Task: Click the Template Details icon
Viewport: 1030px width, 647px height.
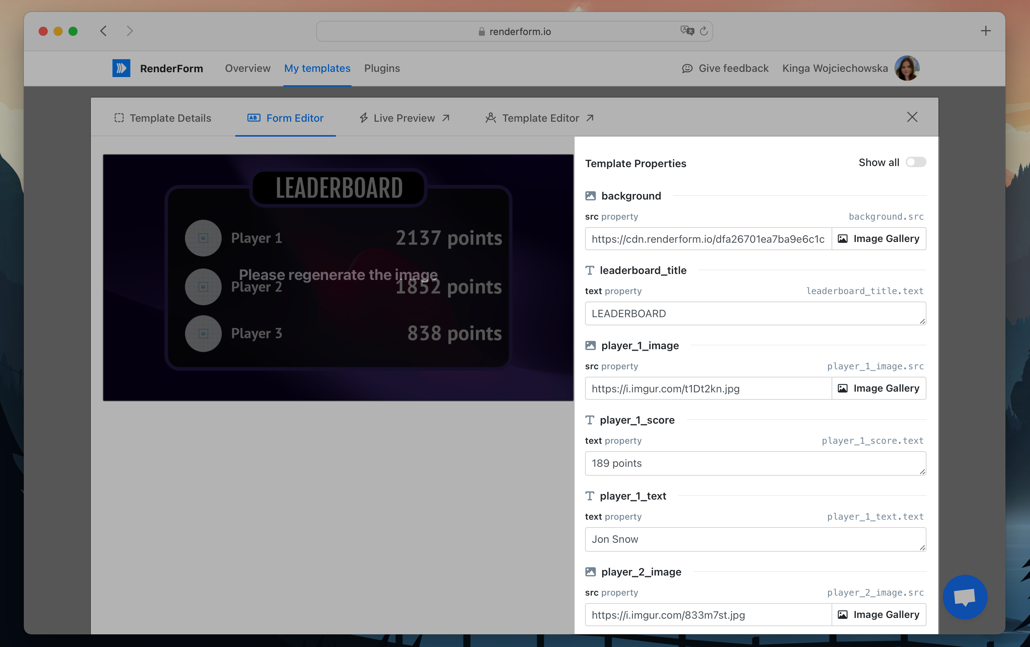Action: click(x=119, y=118)
